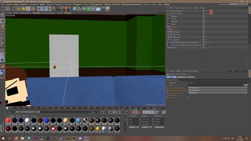Toggle the Y axis lock
251x141 pixels.
44,9
